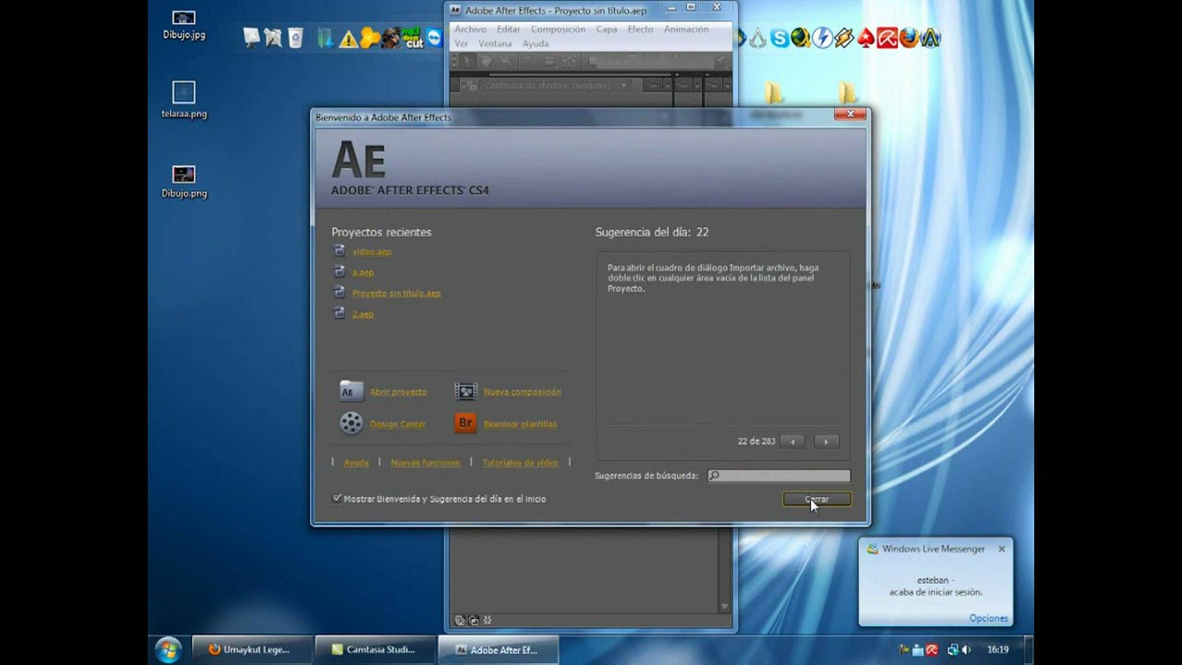The image size is (1182, 665).
Task: Click the file icon next to 2.aep
Action: pyautogui.click(x=340, y=314)
